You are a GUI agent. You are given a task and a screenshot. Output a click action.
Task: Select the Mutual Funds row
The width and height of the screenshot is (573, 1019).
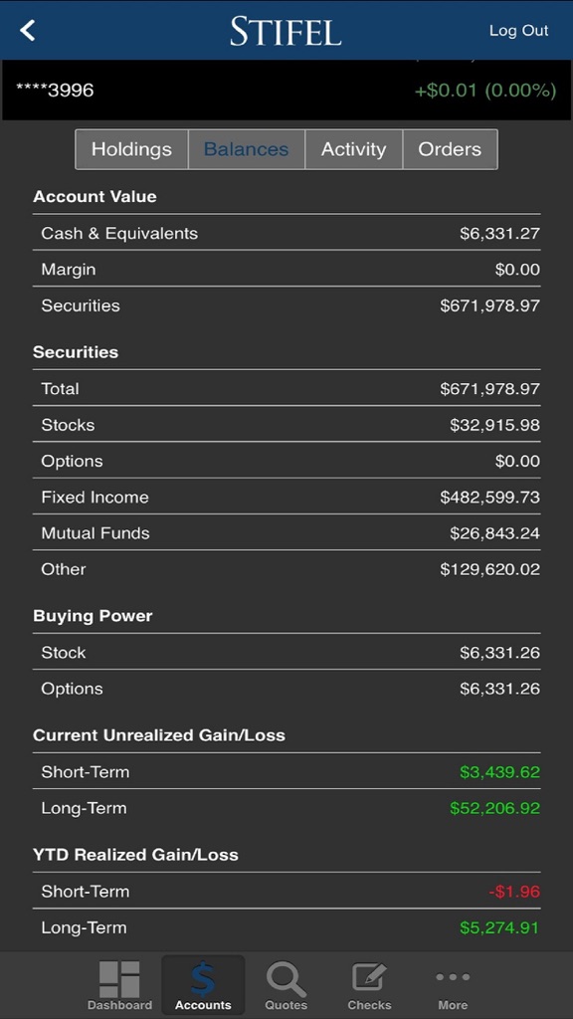pyautogui.click(x=286, y=533)
